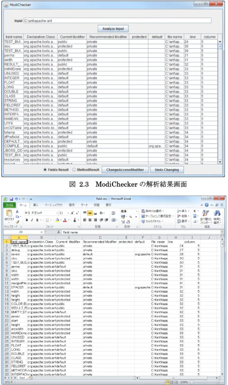This screenshot has height=385, width=228.
Task: Click the ModiChecker table scroll down arrow
Action: tap(220, 162)
